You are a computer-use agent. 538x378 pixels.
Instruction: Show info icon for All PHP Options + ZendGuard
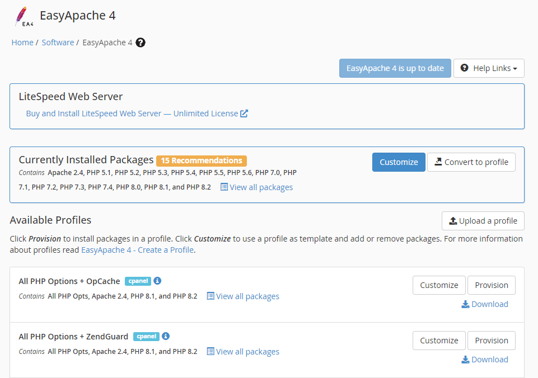click(x=166, y=336)
